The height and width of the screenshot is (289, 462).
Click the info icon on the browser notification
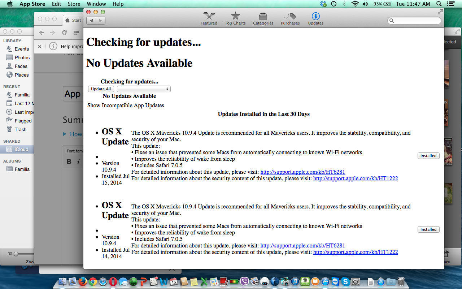coord(53,46)
